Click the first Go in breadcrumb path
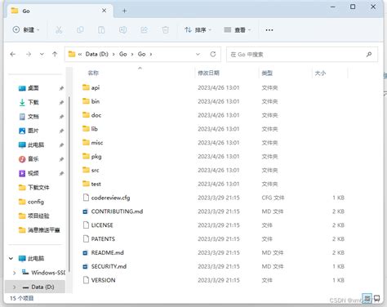 (x=122, y=54)
